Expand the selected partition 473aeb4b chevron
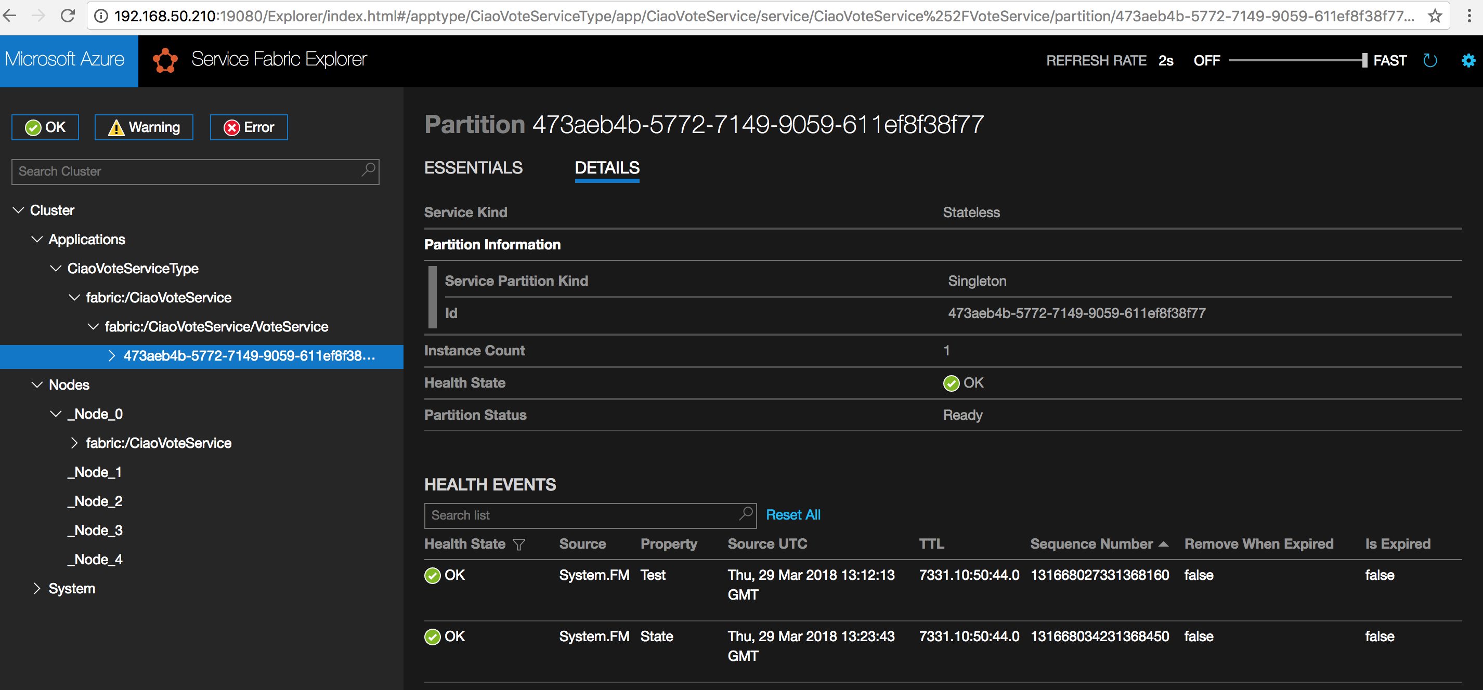This screenshot has height=690, width=1483. pyautogui.click(x=112, y=356)
